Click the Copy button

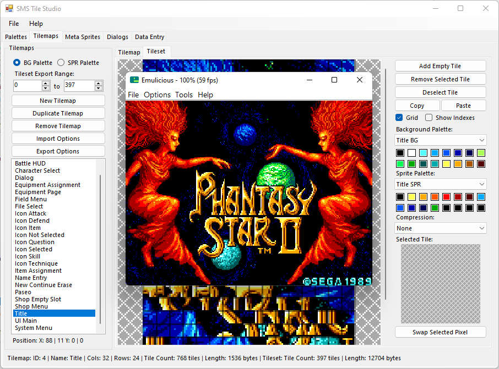click(417, 106)
